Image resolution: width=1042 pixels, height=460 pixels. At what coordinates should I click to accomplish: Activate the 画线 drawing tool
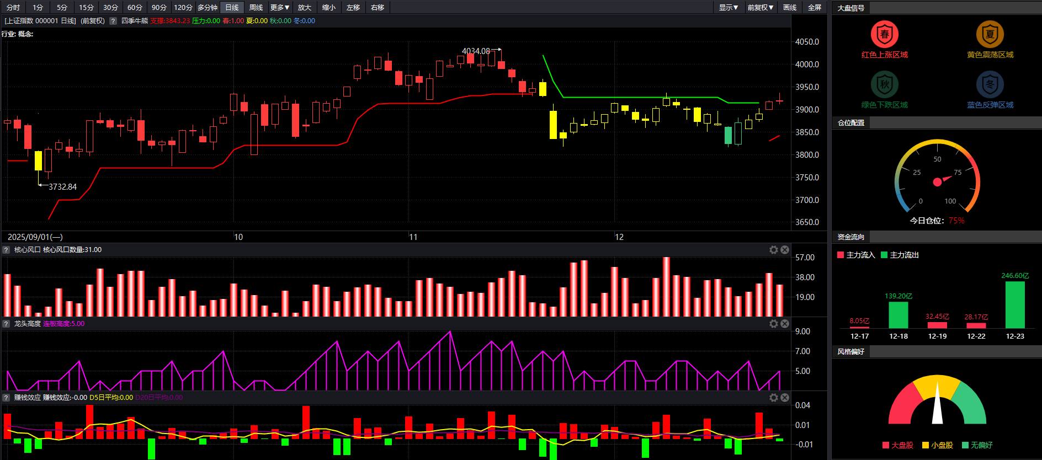tap(790, 8)
